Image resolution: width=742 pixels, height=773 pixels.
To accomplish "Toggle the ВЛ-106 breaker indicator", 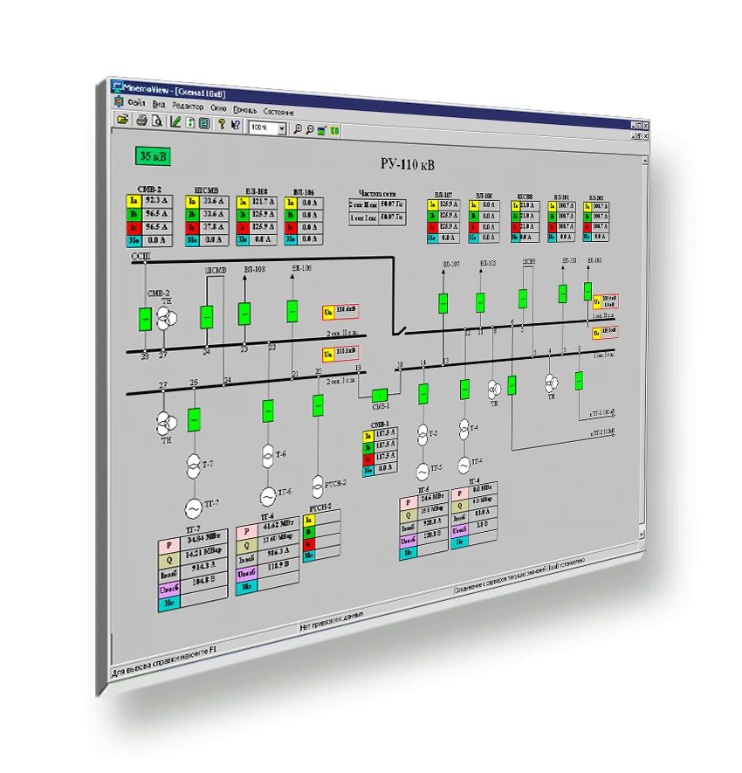I will 292,311.
